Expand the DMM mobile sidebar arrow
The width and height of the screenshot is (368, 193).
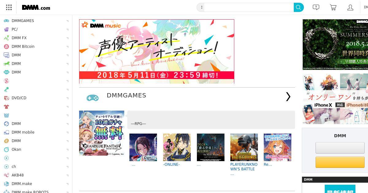(x=67, y=132)
